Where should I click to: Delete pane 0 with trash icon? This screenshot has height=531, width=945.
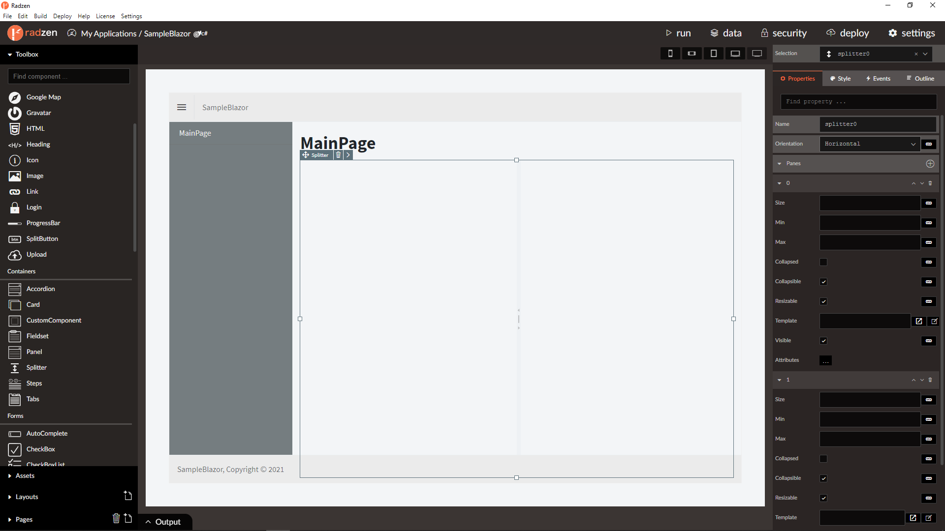(930, 183)
